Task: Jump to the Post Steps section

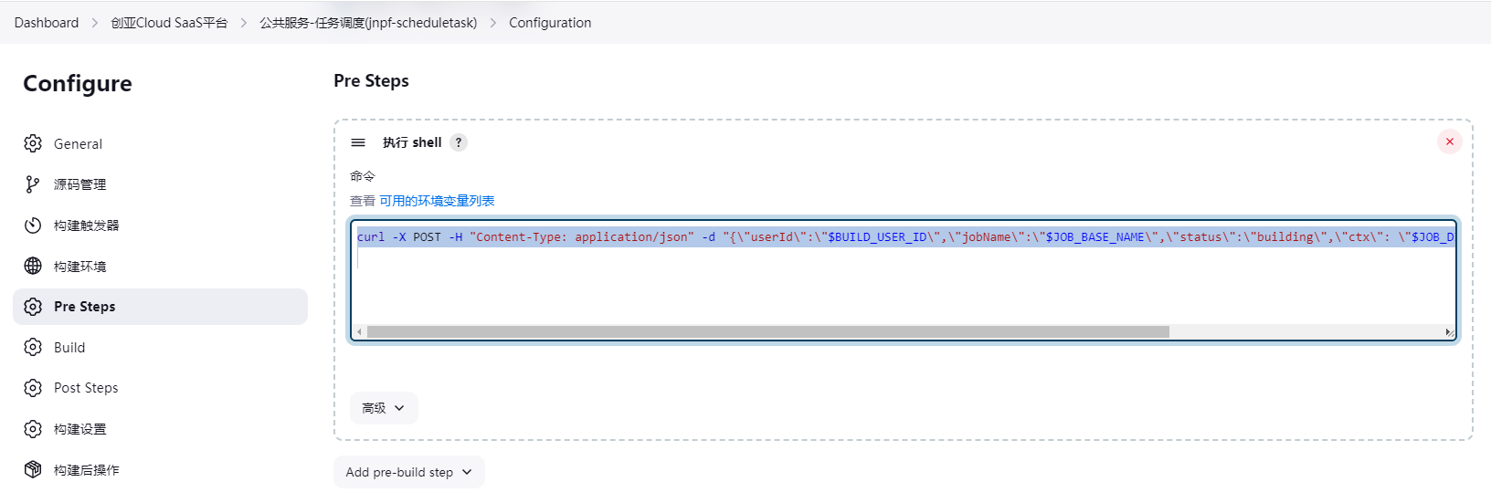Action: [86, 388]
